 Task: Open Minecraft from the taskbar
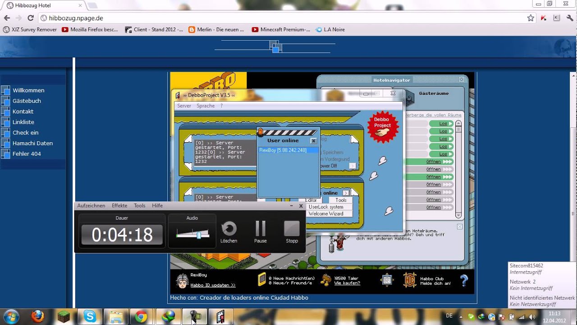pyautogui.click(x=64, y=317)
